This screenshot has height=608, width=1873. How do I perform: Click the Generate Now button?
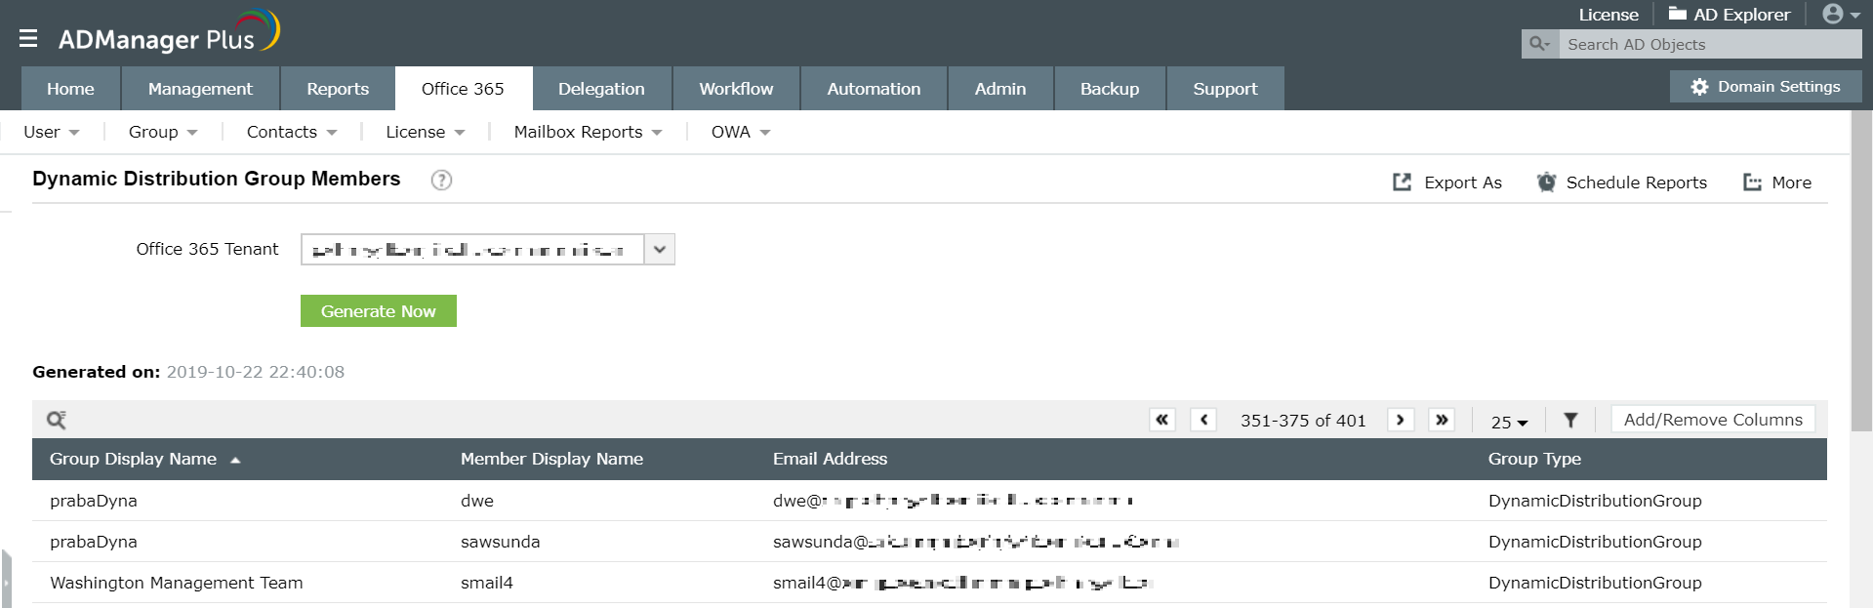[379, 311]
